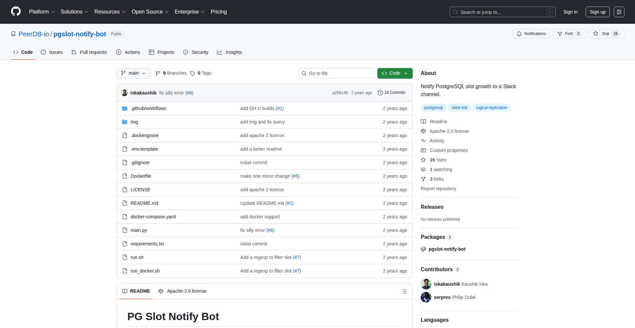The height and width of the screenshot is (328, 635).
Task: Toggle the README outline view
Action: (404, 291)
